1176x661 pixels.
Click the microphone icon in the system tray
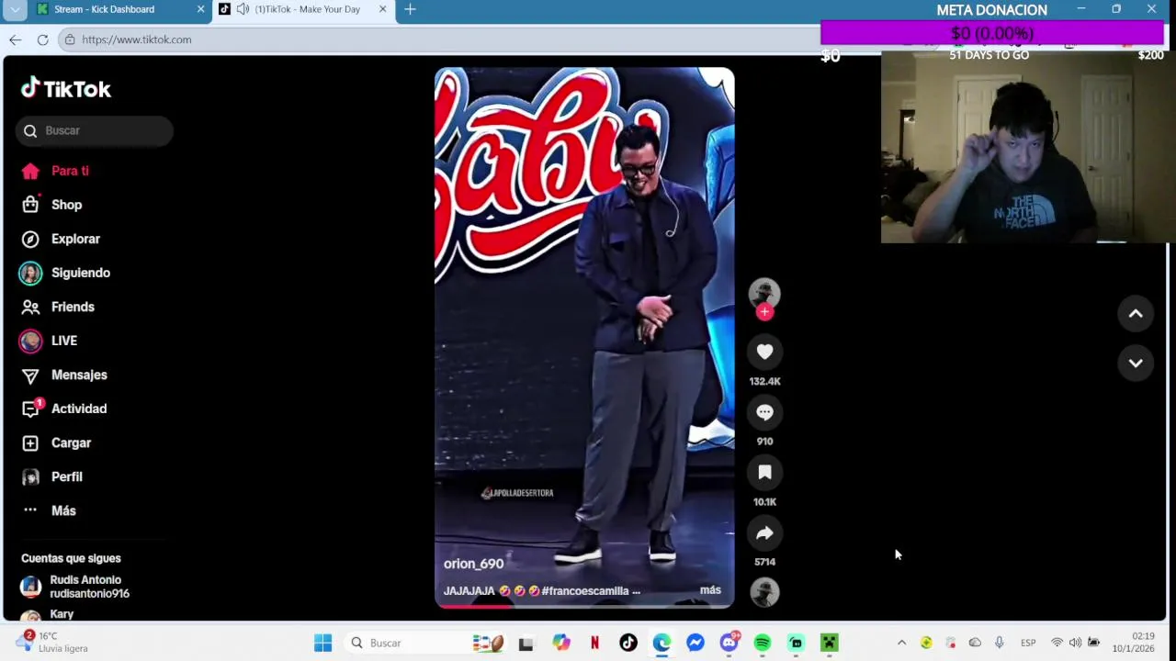(x=999, y=643)
